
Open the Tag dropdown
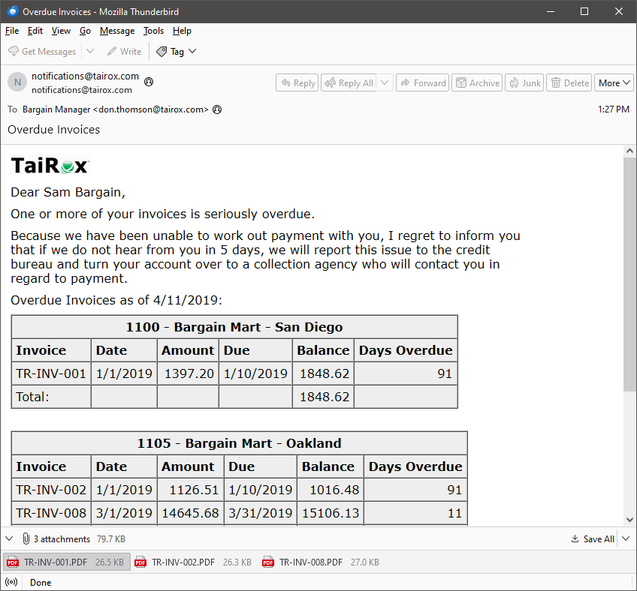pyautogui.click(x=177, y=52)
